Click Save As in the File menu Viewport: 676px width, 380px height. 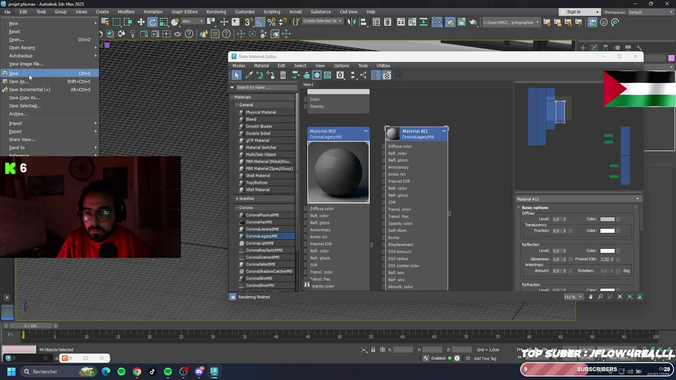tap(18, 81)
